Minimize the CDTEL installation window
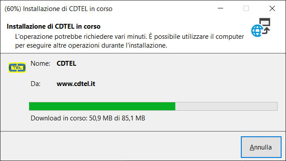 click(x=220, y=8)
